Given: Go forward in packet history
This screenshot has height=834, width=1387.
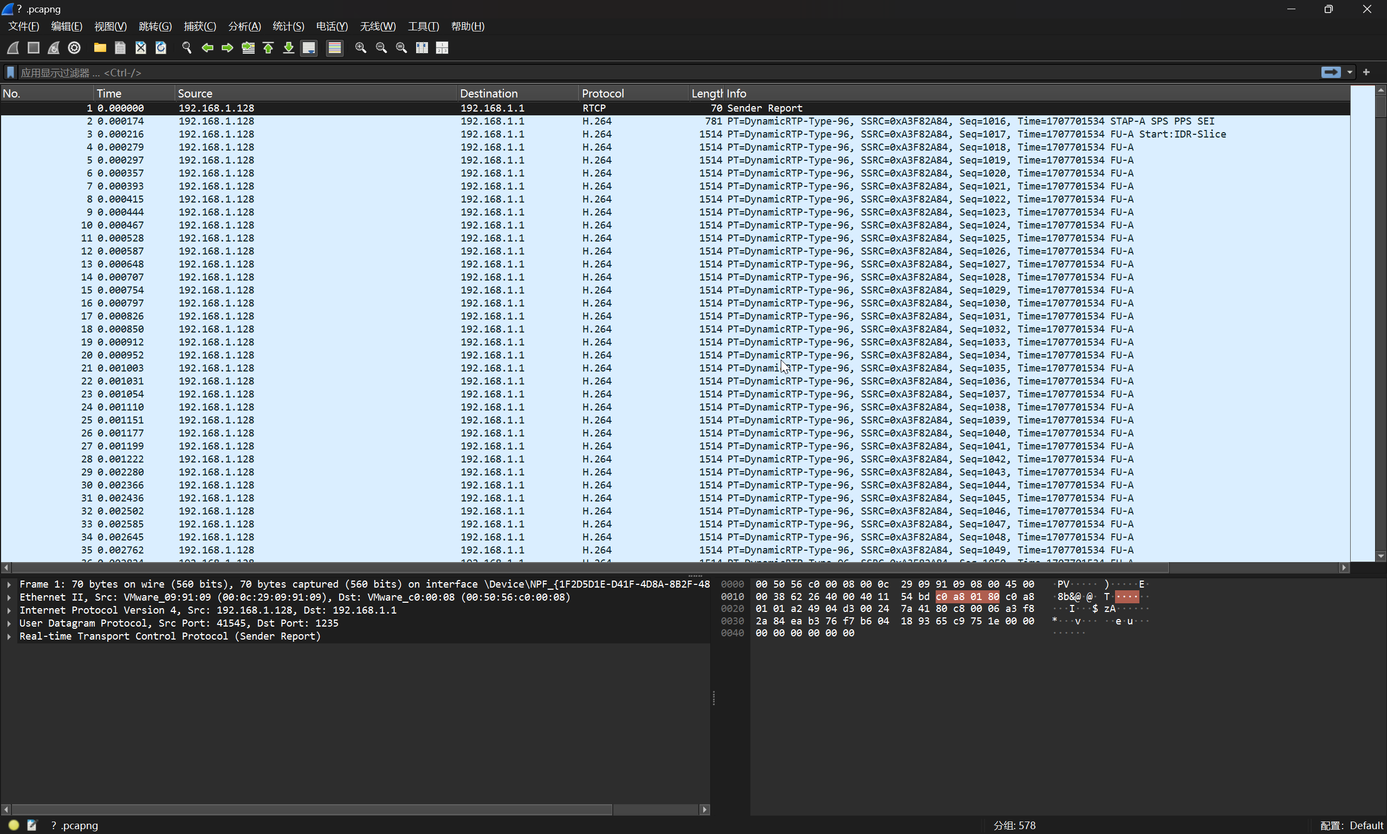Looking at the screenshot, I should click(228, 48).
